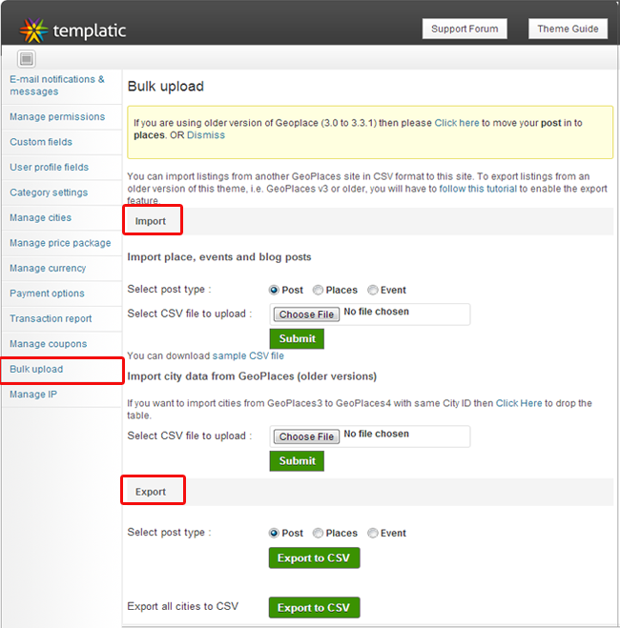Select Event radio under Export
This screenshot has width=620, height=628.
(373, 533)
